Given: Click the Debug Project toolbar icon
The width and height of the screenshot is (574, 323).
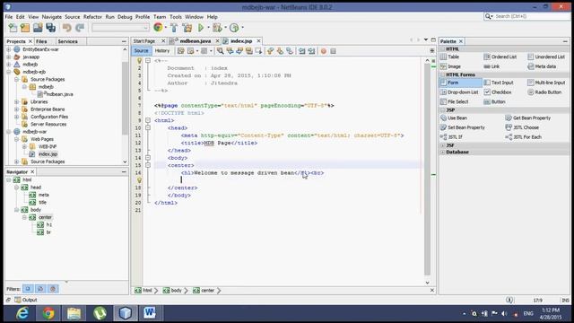Looking at the screenshot, I should coord(217,28).
